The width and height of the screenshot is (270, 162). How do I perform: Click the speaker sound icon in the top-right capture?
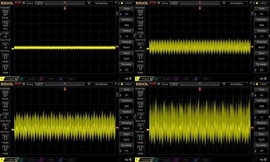[x=266, y=79]
